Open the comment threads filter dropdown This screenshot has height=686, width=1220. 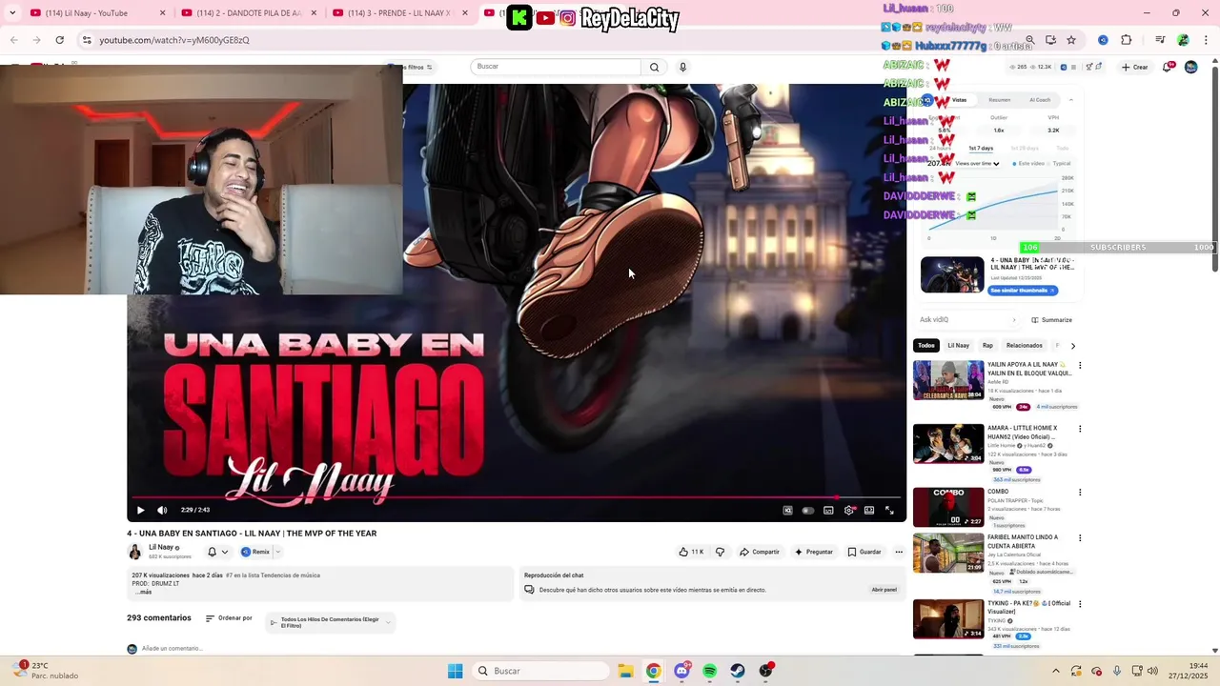pyautogui.click(x=330, y=622)
